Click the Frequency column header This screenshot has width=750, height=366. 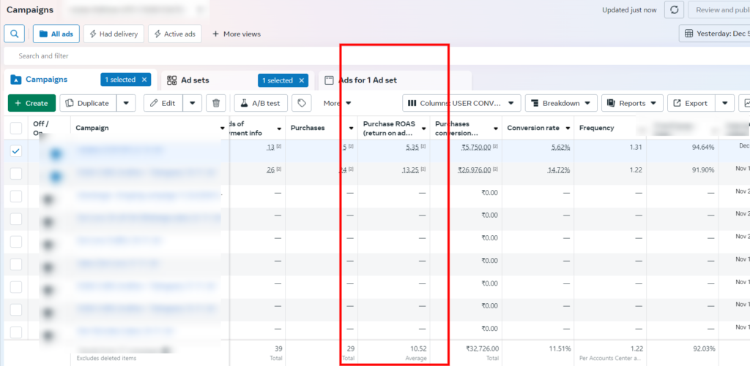pos(596,128)
